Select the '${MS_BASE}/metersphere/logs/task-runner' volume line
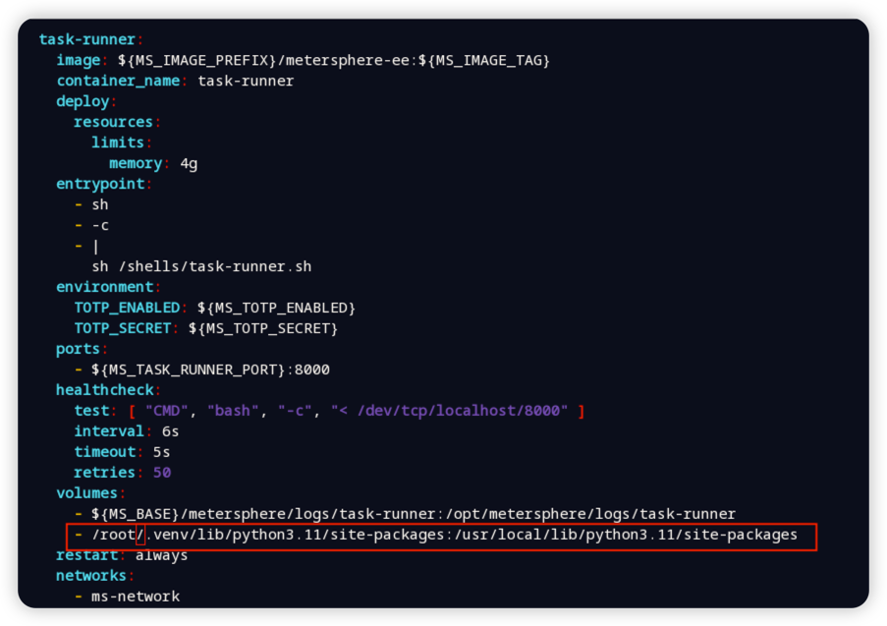This screenshot has height=626, width=887. (414, 513)
